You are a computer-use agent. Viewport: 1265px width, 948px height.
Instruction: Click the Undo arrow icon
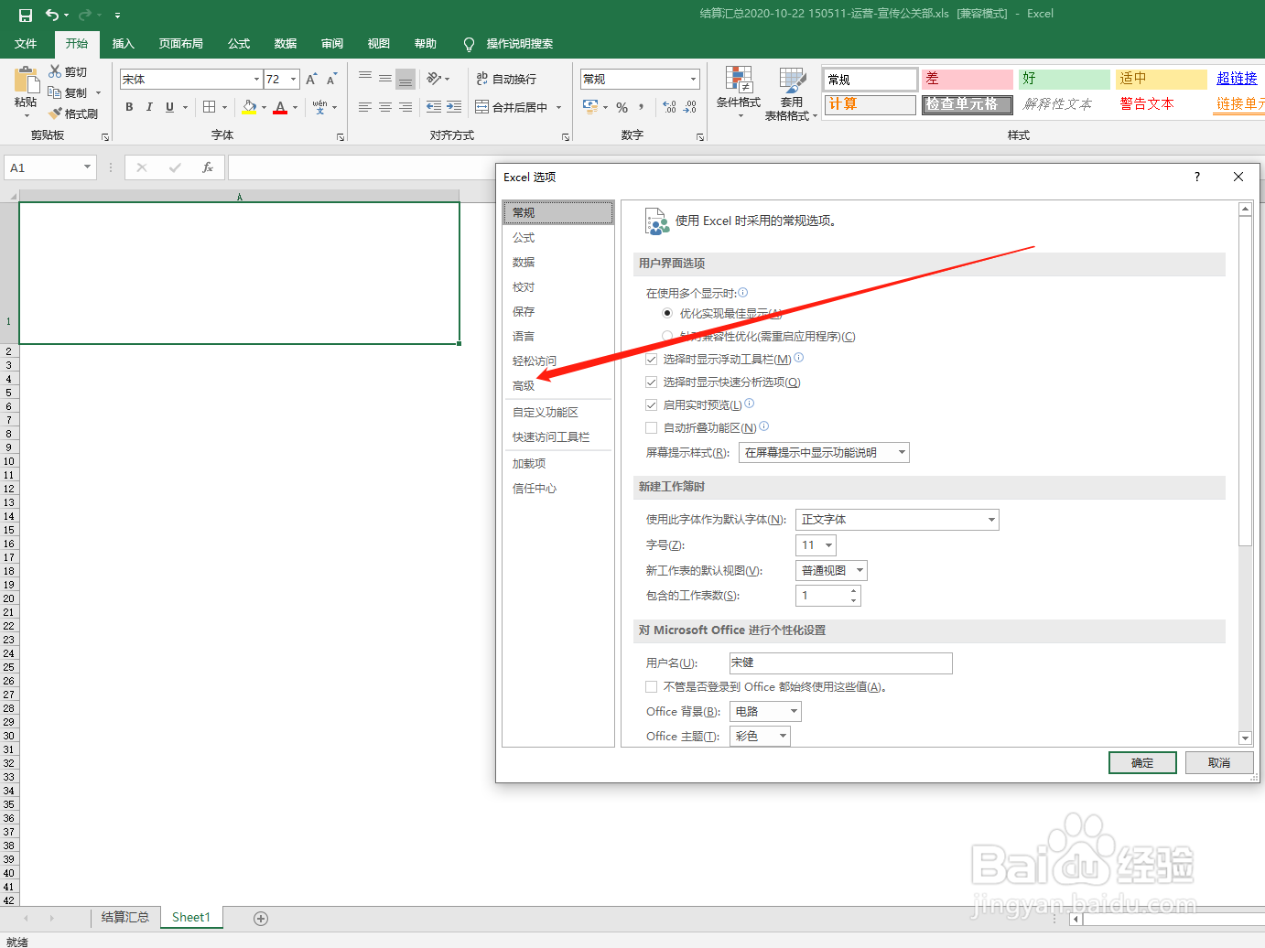pos(52,15)
